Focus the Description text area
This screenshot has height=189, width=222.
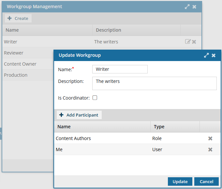click(x=155, y=83)
